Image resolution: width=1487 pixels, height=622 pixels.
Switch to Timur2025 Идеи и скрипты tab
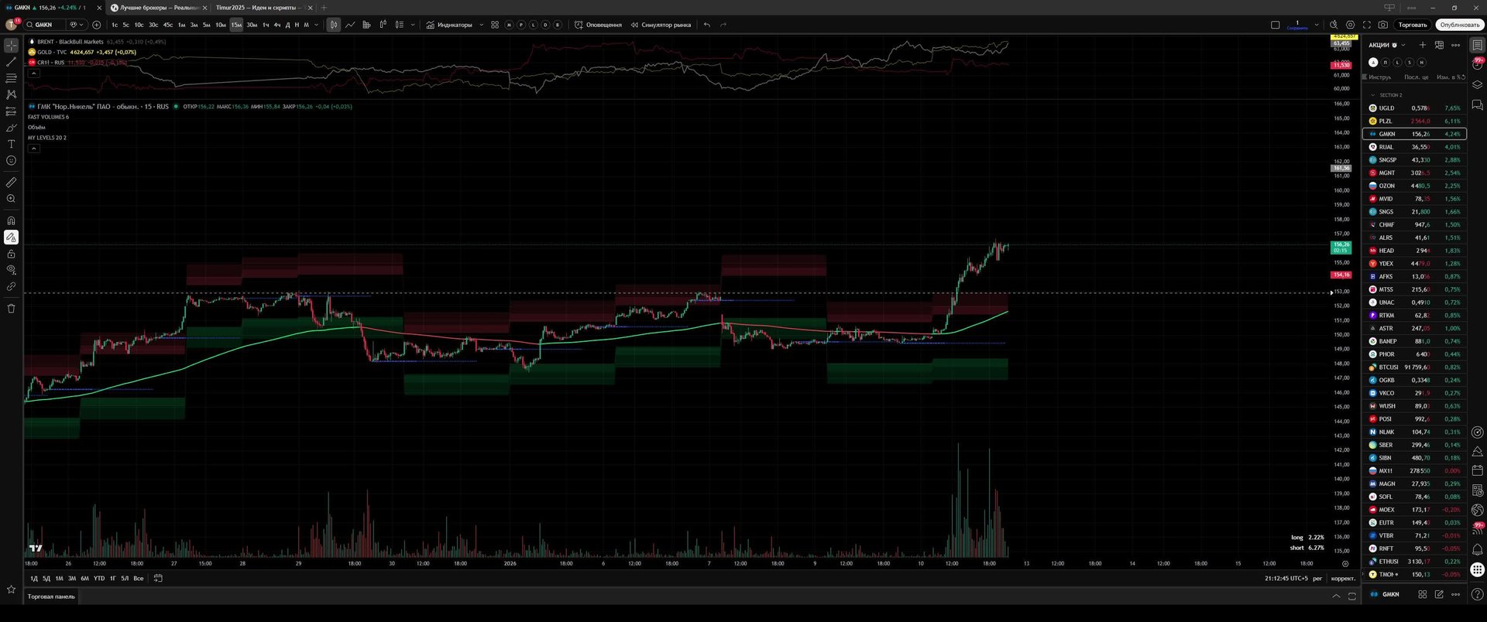(260, 8)
